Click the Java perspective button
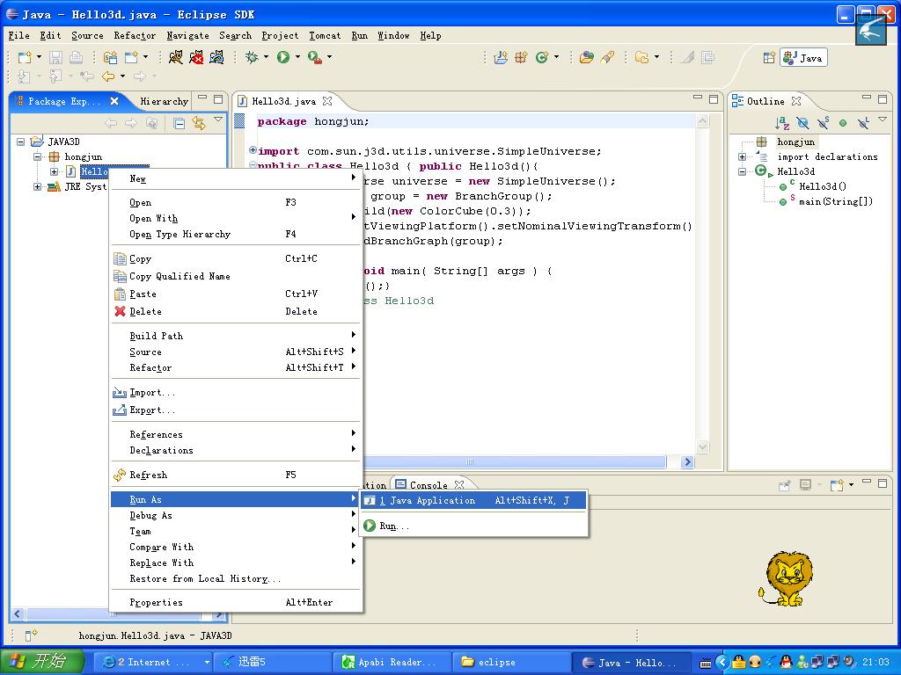The width and height of the screenshot is (901, 675). pos(803,58)
